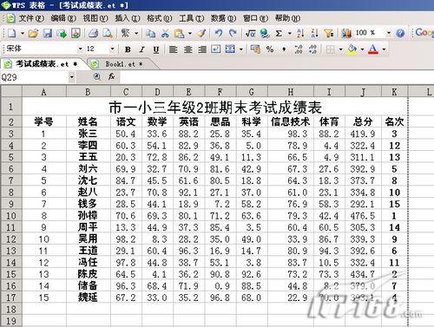Click the Sort Ascending icon
The width and height of the screenshot is (434, 327).
click(300, 33)
